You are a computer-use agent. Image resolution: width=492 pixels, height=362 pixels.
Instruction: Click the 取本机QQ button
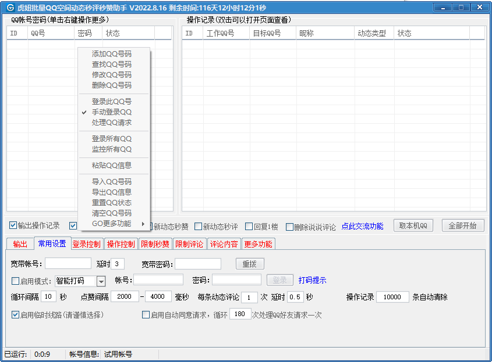[413, 225]
